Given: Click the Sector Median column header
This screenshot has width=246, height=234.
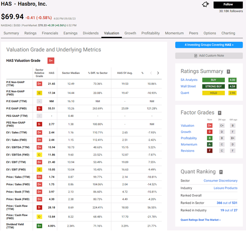Looking at the screenshot, I should [71, 73].
